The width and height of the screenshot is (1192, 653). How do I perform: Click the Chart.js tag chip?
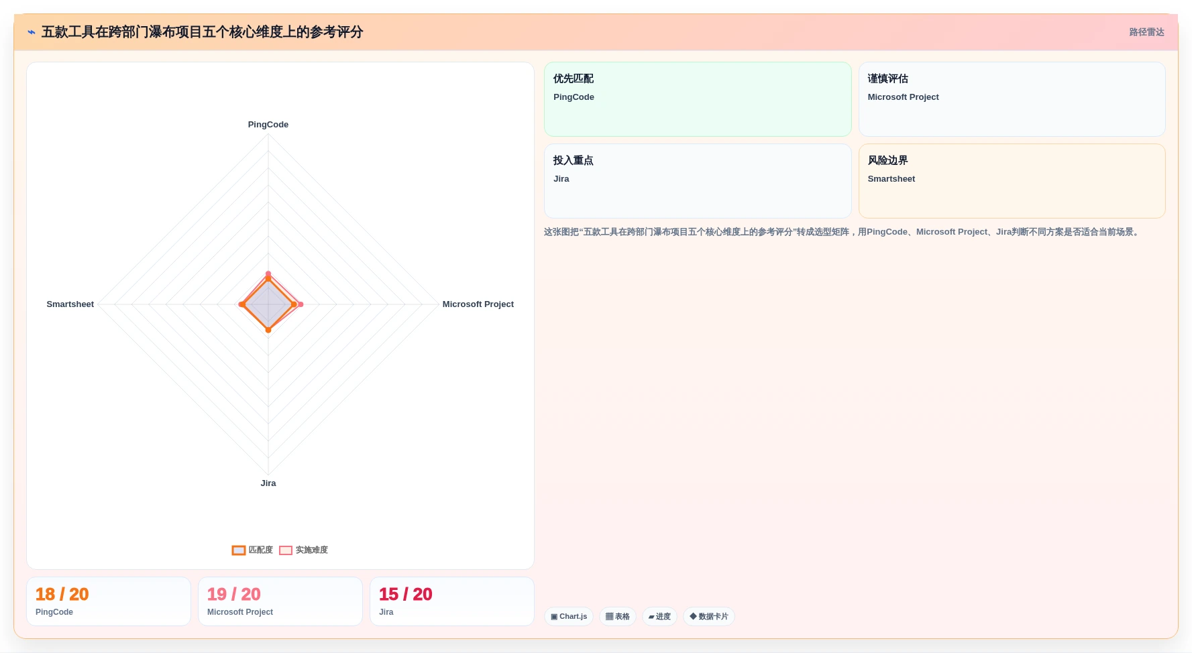pyautogui.click(x=569, y=617)
